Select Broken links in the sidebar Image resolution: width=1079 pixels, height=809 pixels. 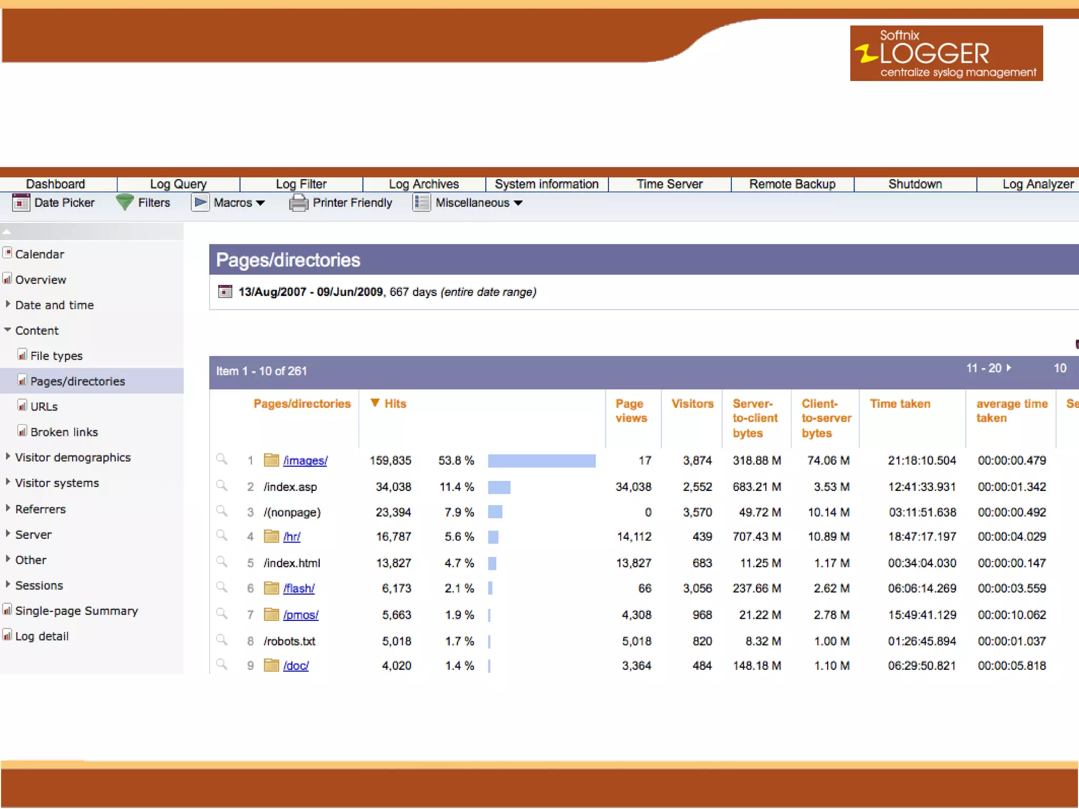(64, 432)
